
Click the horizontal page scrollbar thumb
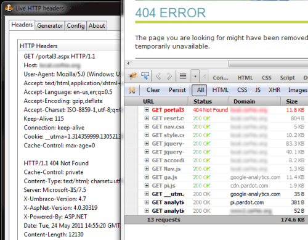click(268, 64)
